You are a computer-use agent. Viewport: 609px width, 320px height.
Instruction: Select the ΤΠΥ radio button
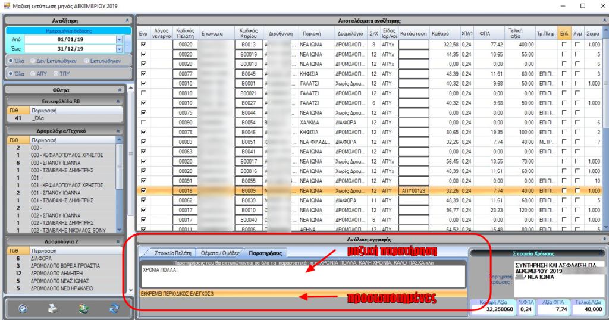[x=56, y=74]
